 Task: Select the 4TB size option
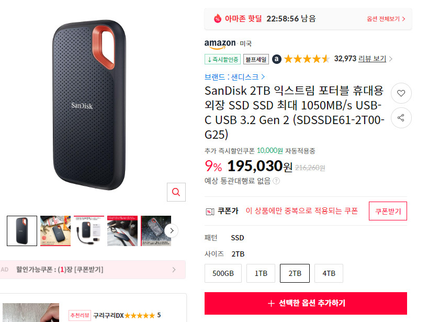(x=329, y=273)
